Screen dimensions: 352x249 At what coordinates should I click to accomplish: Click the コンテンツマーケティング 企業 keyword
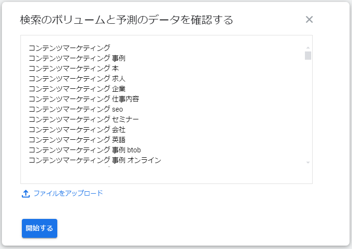[x=77, y=88]
